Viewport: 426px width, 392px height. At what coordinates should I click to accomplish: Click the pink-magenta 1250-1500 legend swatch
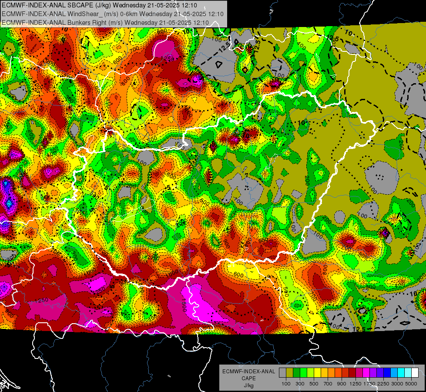[x=359, y=372]
